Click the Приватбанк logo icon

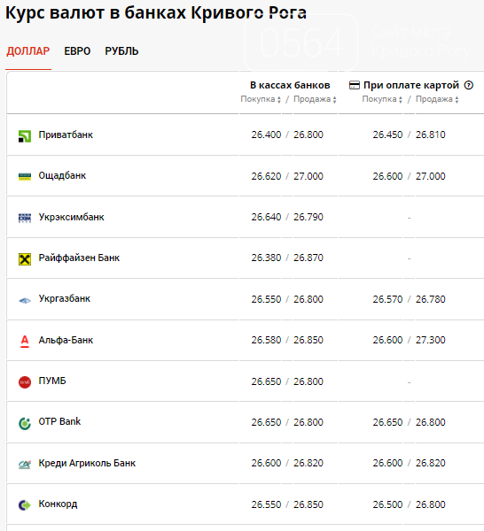pos(25,136)
